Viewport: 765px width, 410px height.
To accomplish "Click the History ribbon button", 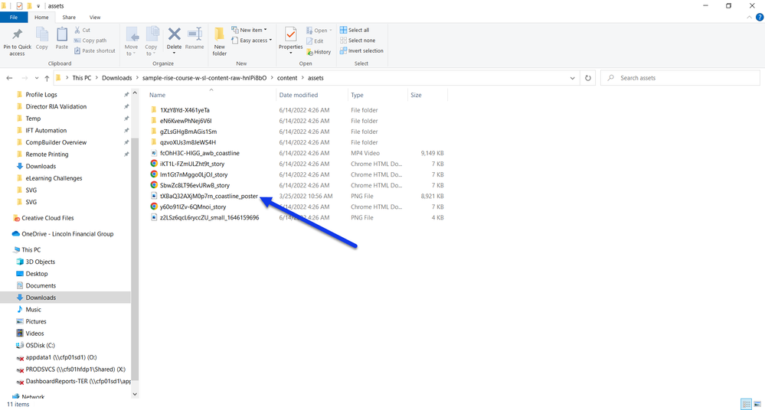I will pyautogui.click(x=319, y=52).
